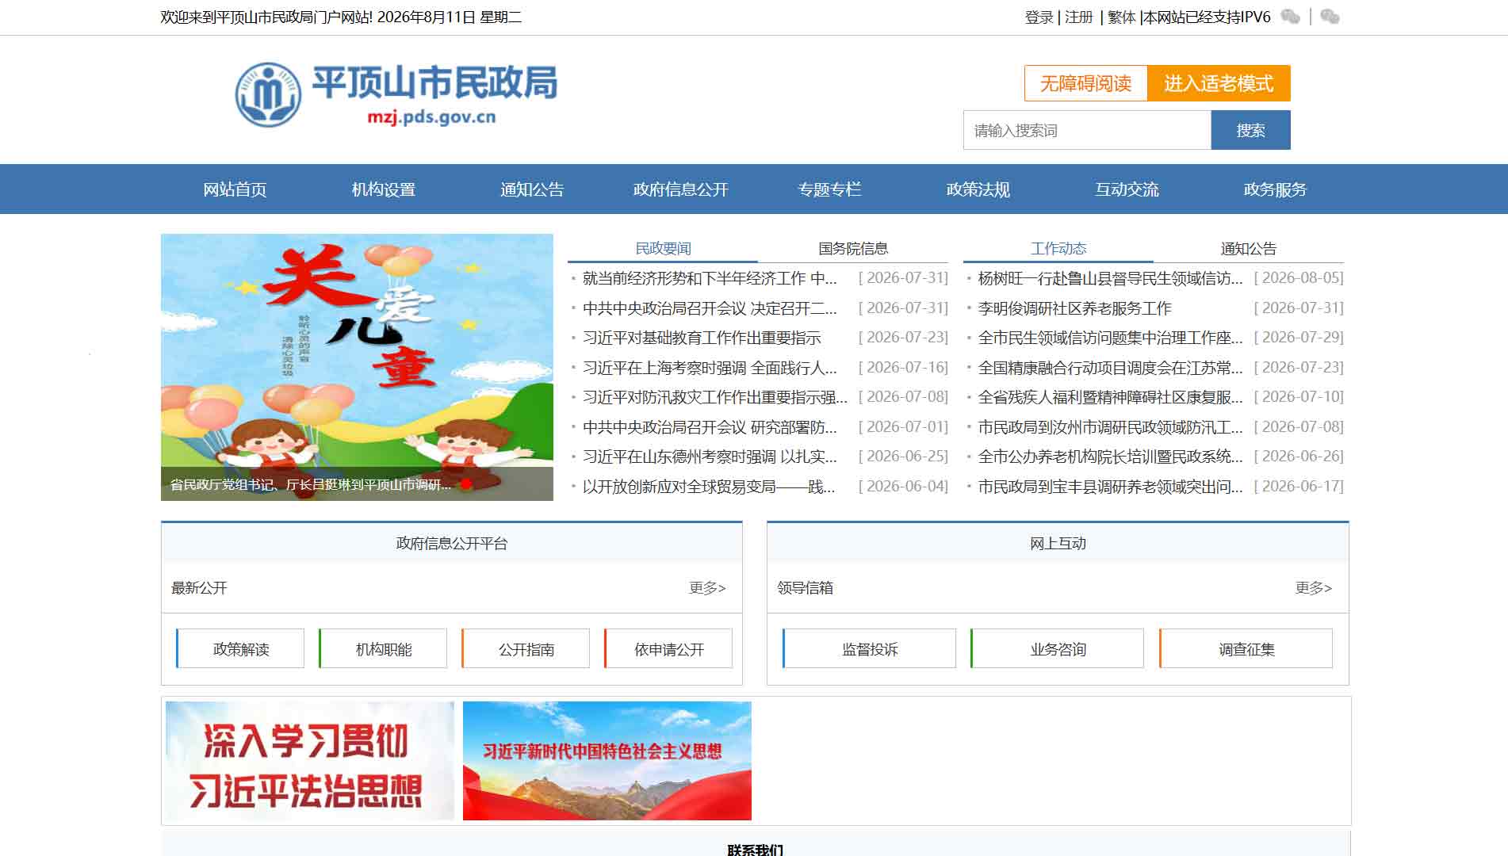Open 政府信息公开 navigation item
The height and width of the screenshot is (856, 1508).
point(680,189)
